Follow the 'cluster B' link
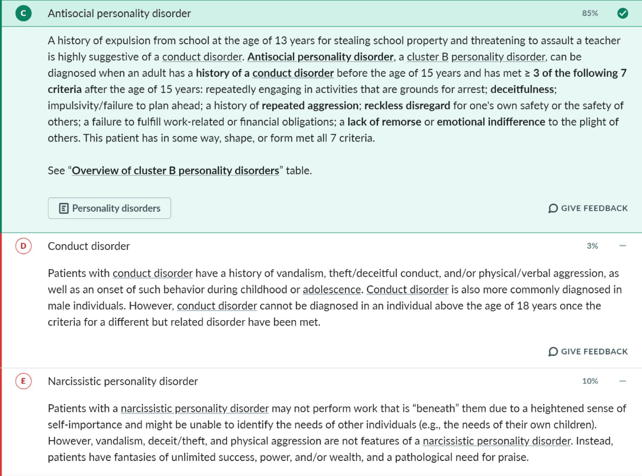The width and height of the screenshot is (642, 476). [x=427, y=57]
